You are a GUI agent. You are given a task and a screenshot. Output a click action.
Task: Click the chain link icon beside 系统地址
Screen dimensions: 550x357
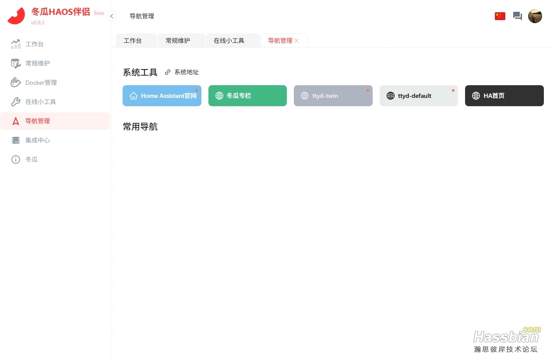[x=168, y=72]
